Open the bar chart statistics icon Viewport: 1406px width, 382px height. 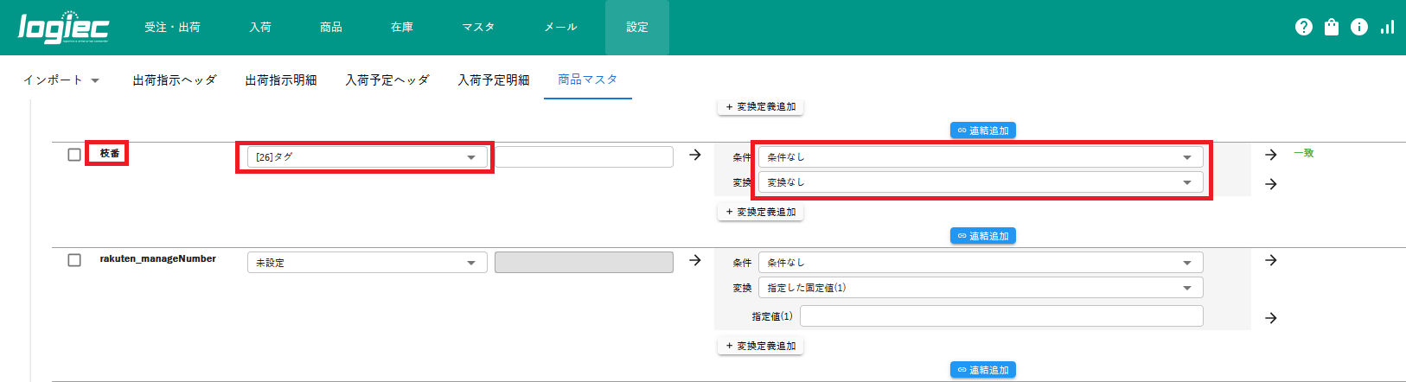(x=1387, y=28)
